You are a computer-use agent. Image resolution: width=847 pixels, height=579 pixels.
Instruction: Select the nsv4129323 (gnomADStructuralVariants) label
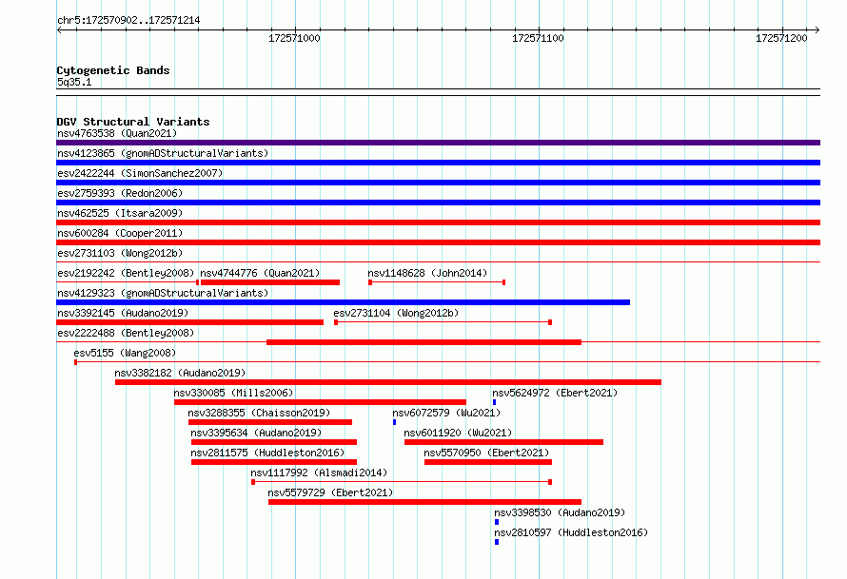[x=163, y=293]
